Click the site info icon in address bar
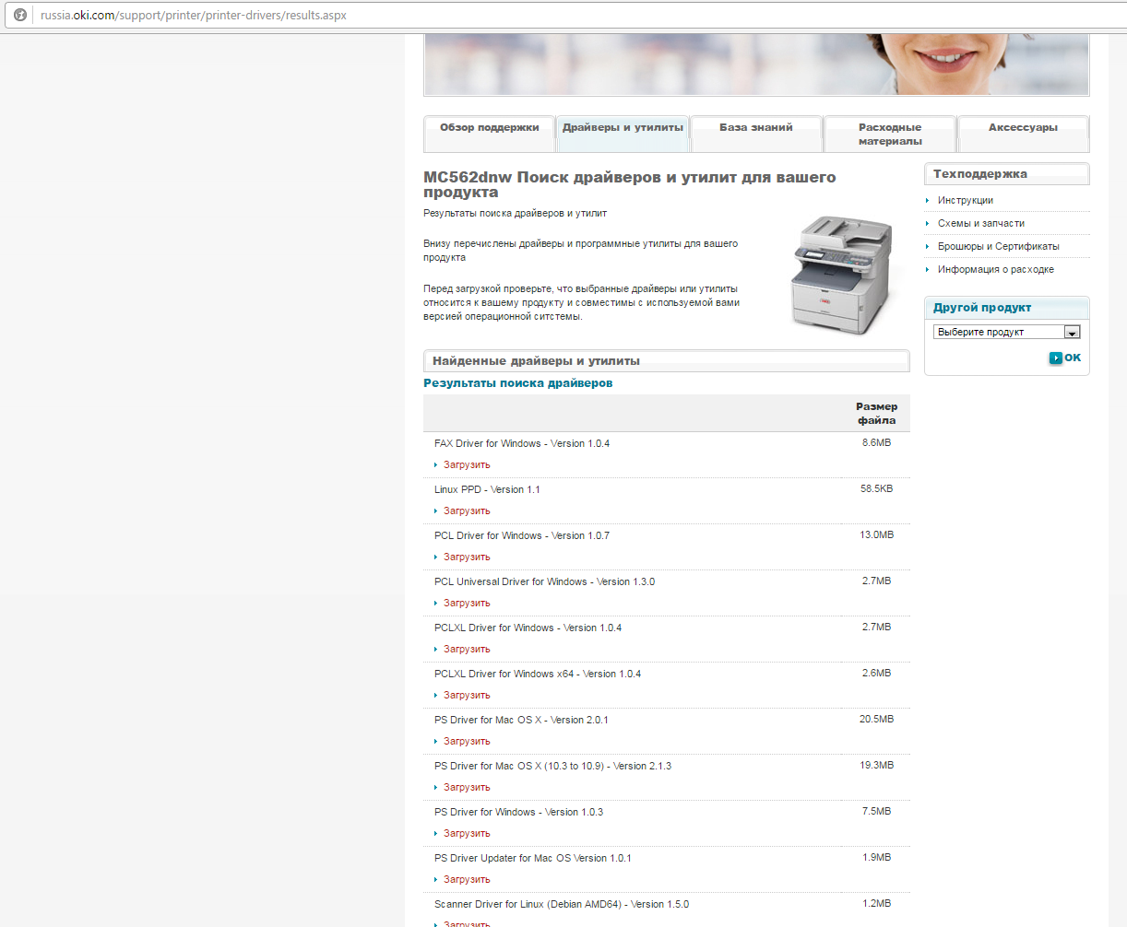 point(20,15)
